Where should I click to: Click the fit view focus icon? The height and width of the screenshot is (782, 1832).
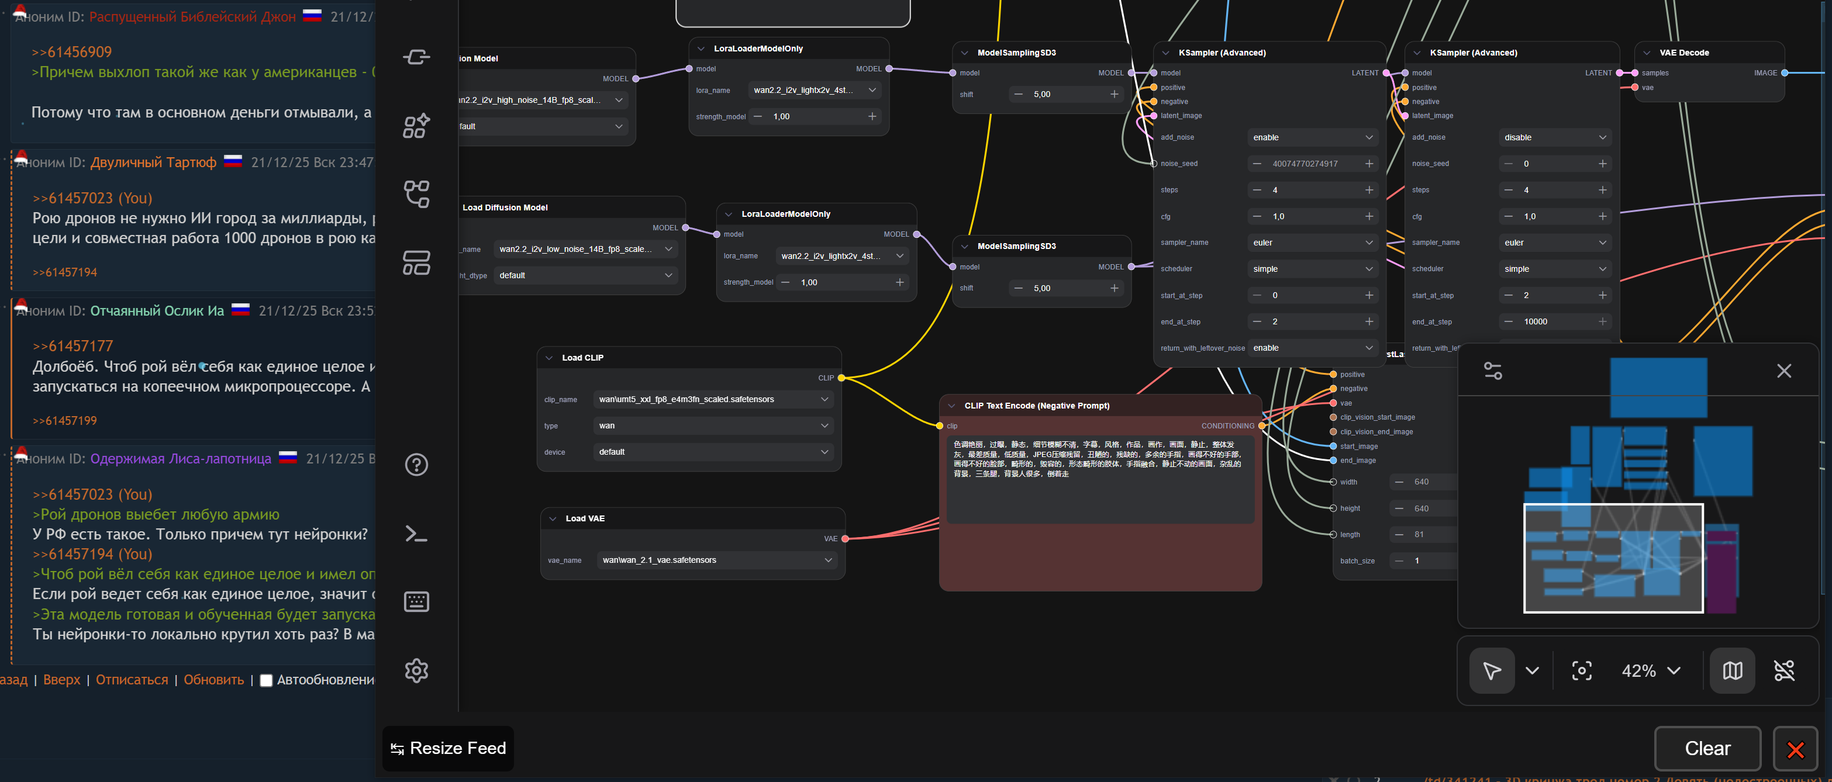[x=1581, y=670]
